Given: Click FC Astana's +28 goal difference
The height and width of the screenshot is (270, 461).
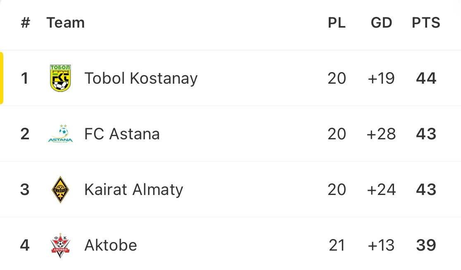Looking at the screenshot, I should [381, 134].
